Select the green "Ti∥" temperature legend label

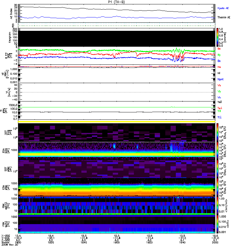pos(219,111)
